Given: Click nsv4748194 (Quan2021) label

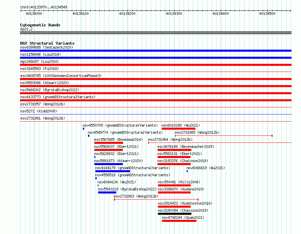Looking at the screenshot, I should [x=183, y=217].
